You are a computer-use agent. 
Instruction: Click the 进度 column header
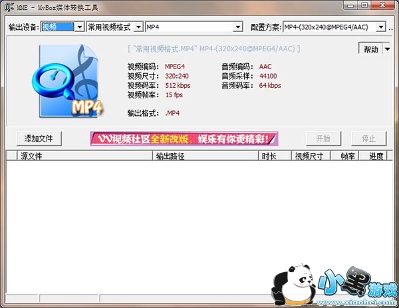coord(373,156)
